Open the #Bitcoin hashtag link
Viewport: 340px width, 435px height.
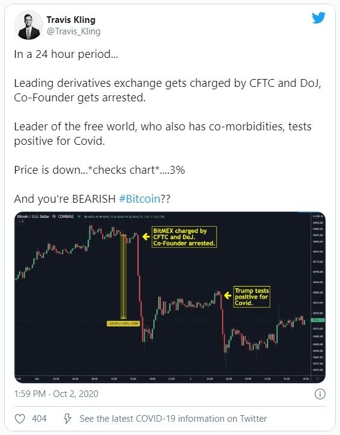click(140, 199)
